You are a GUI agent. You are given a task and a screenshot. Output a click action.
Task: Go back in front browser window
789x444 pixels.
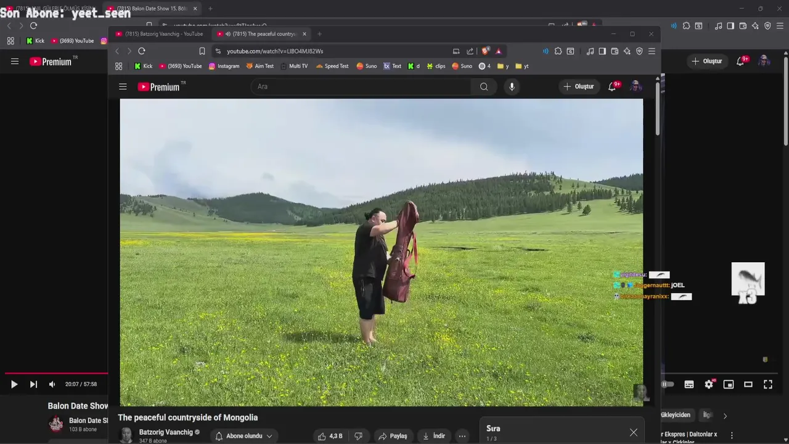tap(117, 51)
